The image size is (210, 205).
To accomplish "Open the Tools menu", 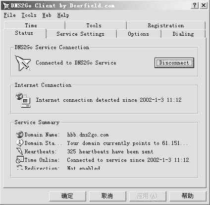I will tap(29, 15).
